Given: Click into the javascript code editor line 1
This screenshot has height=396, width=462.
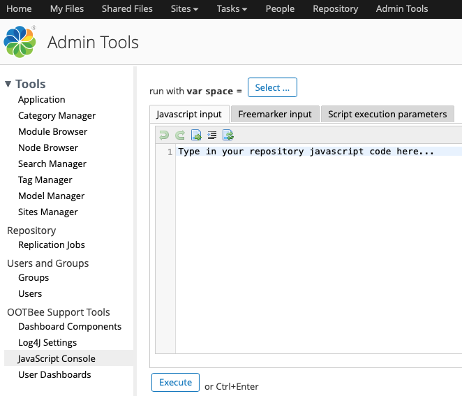Looking at the screenshot, I should click(320, 152).
